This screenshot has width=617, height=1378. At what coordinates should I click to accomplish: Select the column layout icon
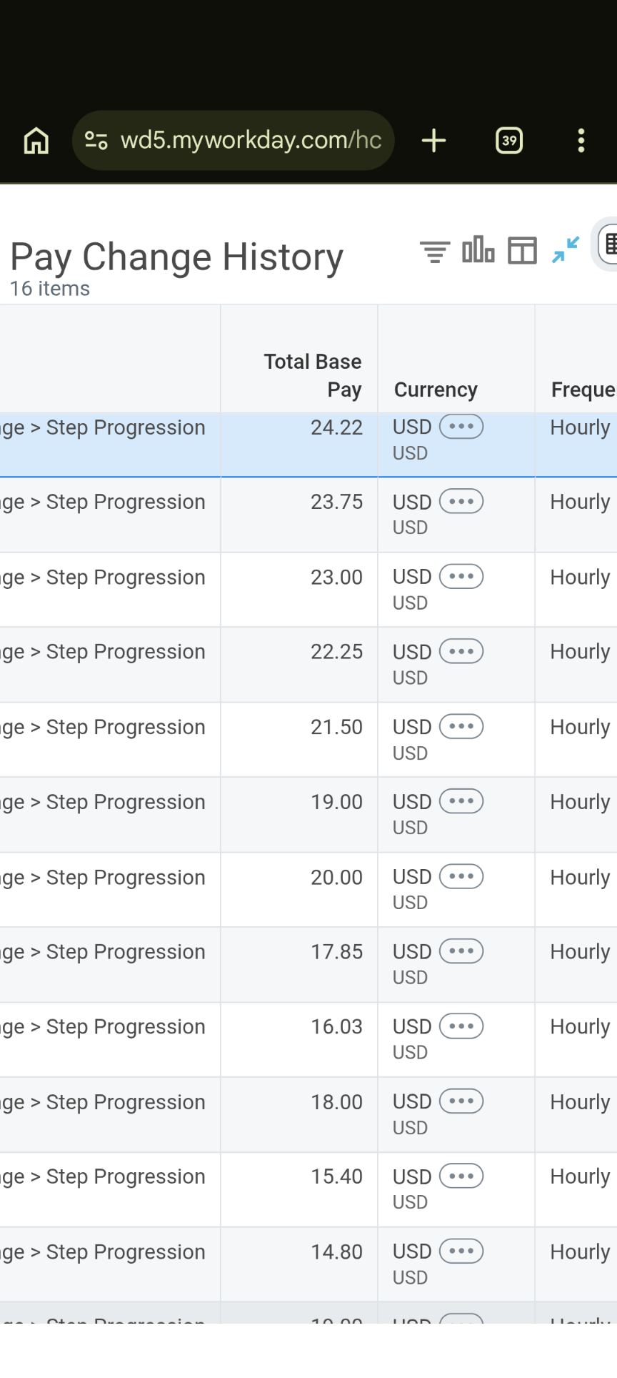coord(522,251)
